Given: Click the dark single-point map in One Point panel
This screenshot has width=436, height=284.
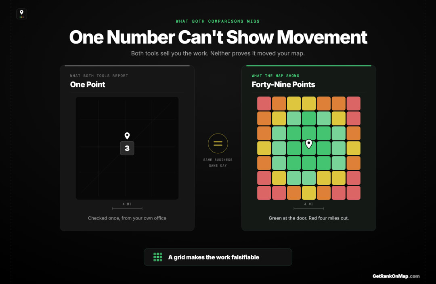Looking at the screenshot, I should click(127, 148).
